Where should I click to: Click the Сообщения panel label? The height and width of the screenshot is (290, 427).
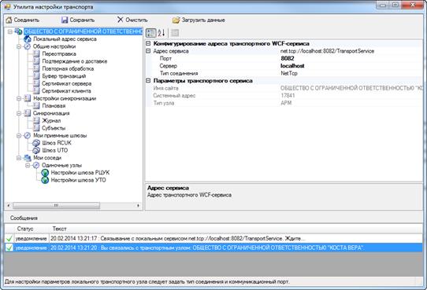tap(24, 218)
